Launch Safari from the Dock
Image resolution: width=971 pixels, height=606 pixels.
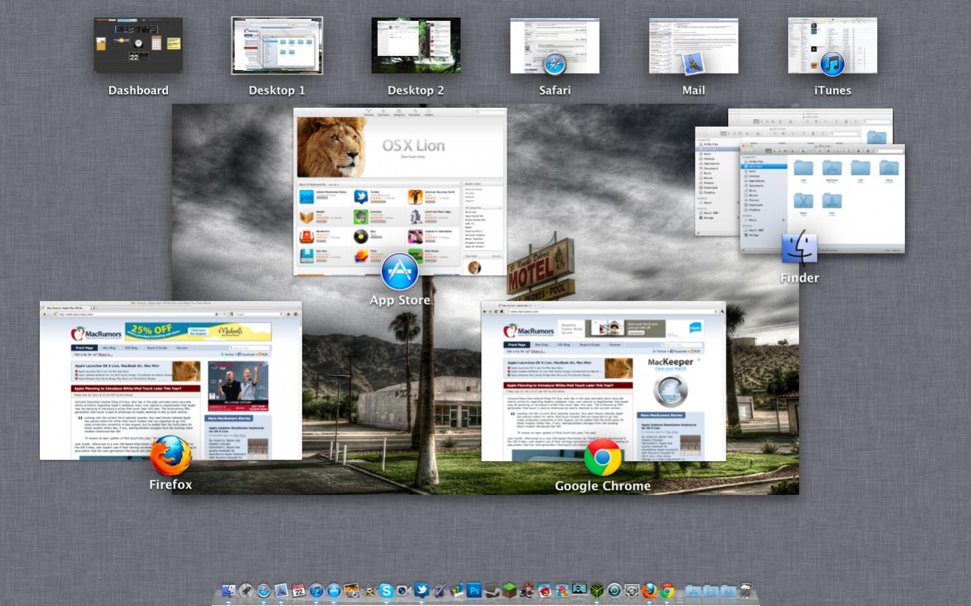click(264, 590)
